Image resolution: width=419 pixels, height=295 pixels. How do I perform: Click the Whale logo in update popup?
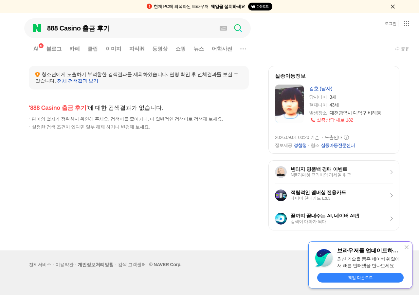324,258
